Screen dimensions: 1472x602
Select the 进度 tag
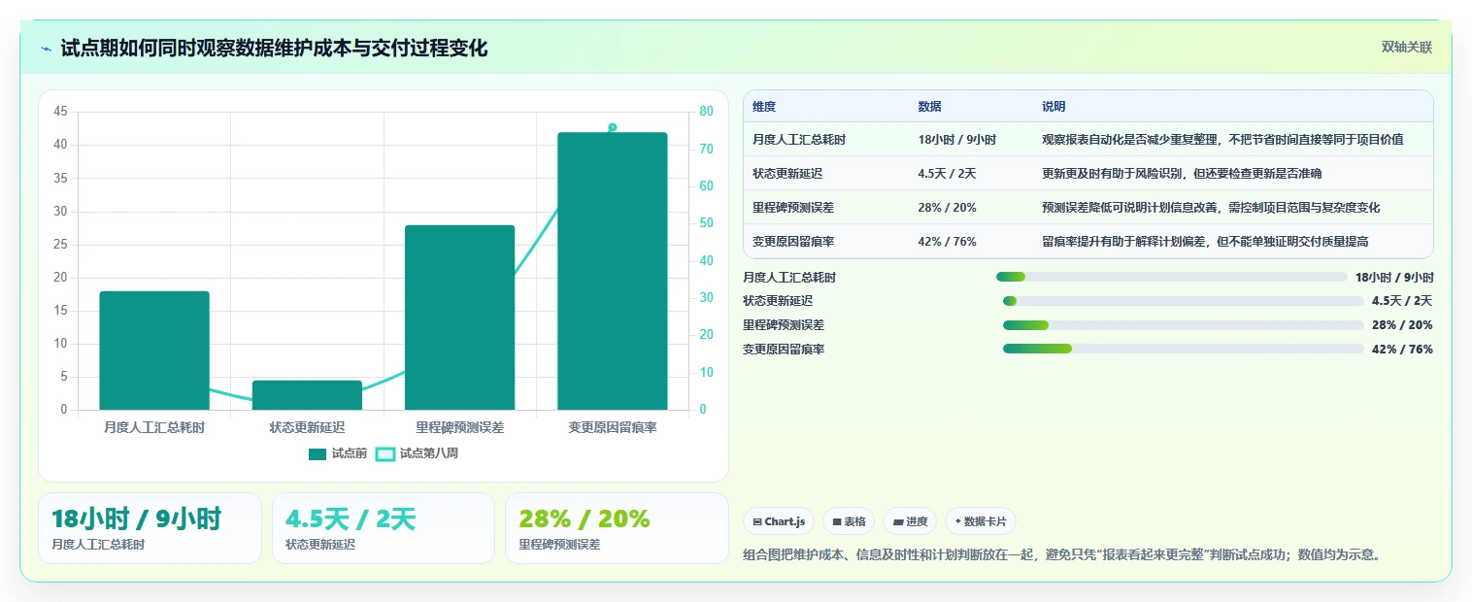[x=910, y=521]
